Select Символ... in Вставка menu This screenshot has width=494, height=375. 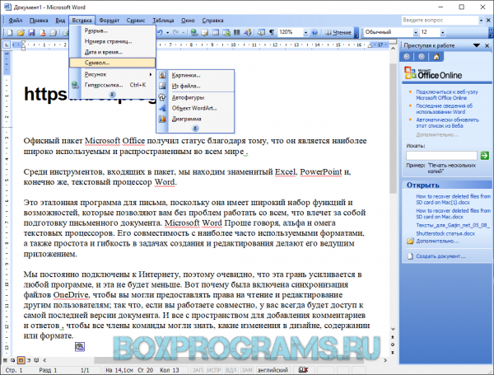pyautogui.click(x=112, y=63)
